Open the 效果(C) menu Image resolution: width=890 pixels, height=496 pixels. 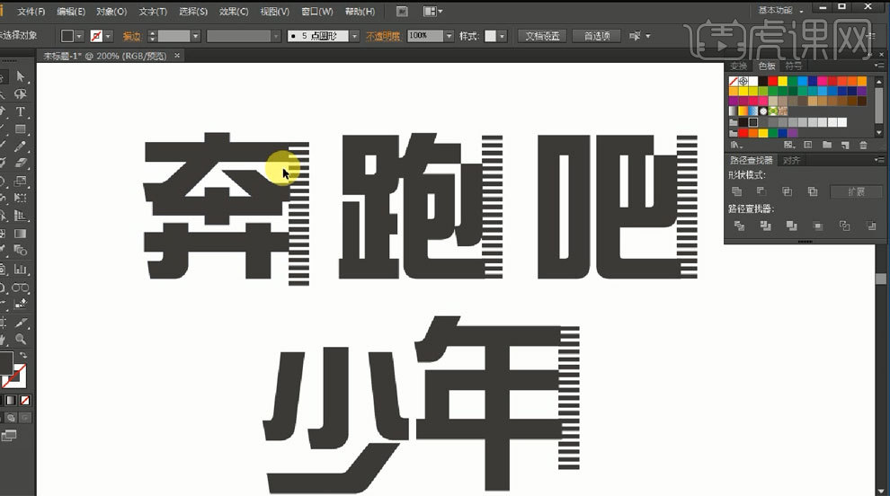tap(234, 12)
